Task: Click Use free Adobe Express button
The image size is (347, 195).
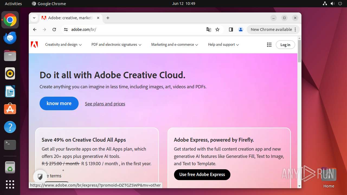Action: pyautogui.click(x=202, y=175)
